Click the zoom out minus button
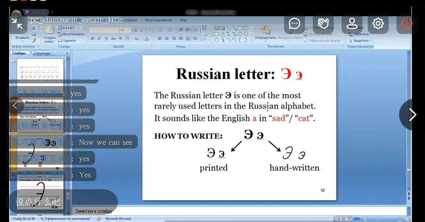 [365, 218]
